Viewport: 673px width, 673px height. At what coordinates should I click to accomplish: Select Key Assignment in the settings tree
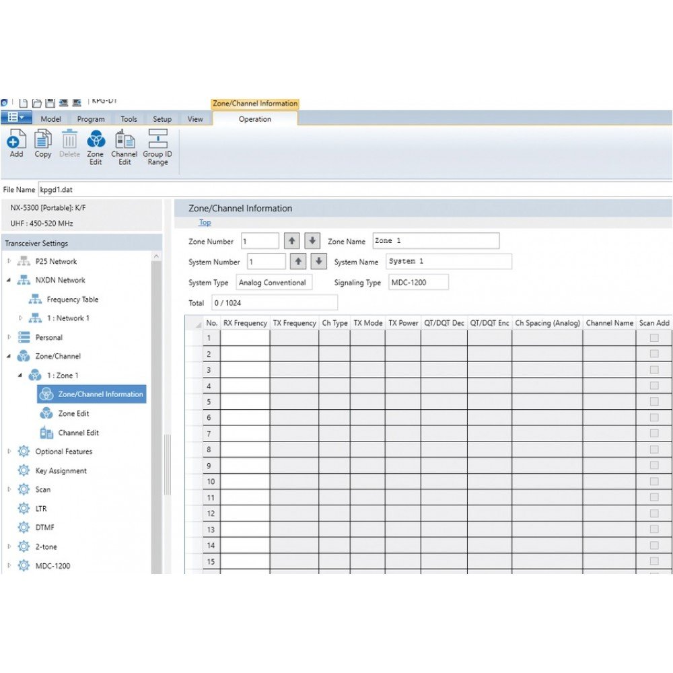pos(61,470)
